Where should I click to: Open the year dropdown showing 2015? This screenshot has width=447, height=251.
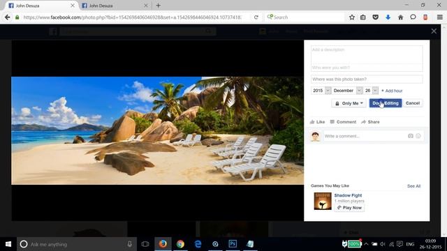[x=321, y=91]
